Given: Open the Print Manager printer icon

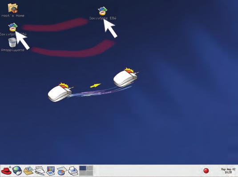Looking at the screenshot, I should pyautogui.click(x=73, y=171).
